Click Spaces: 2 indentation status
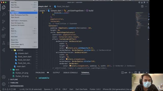 [x=48, y=89]
